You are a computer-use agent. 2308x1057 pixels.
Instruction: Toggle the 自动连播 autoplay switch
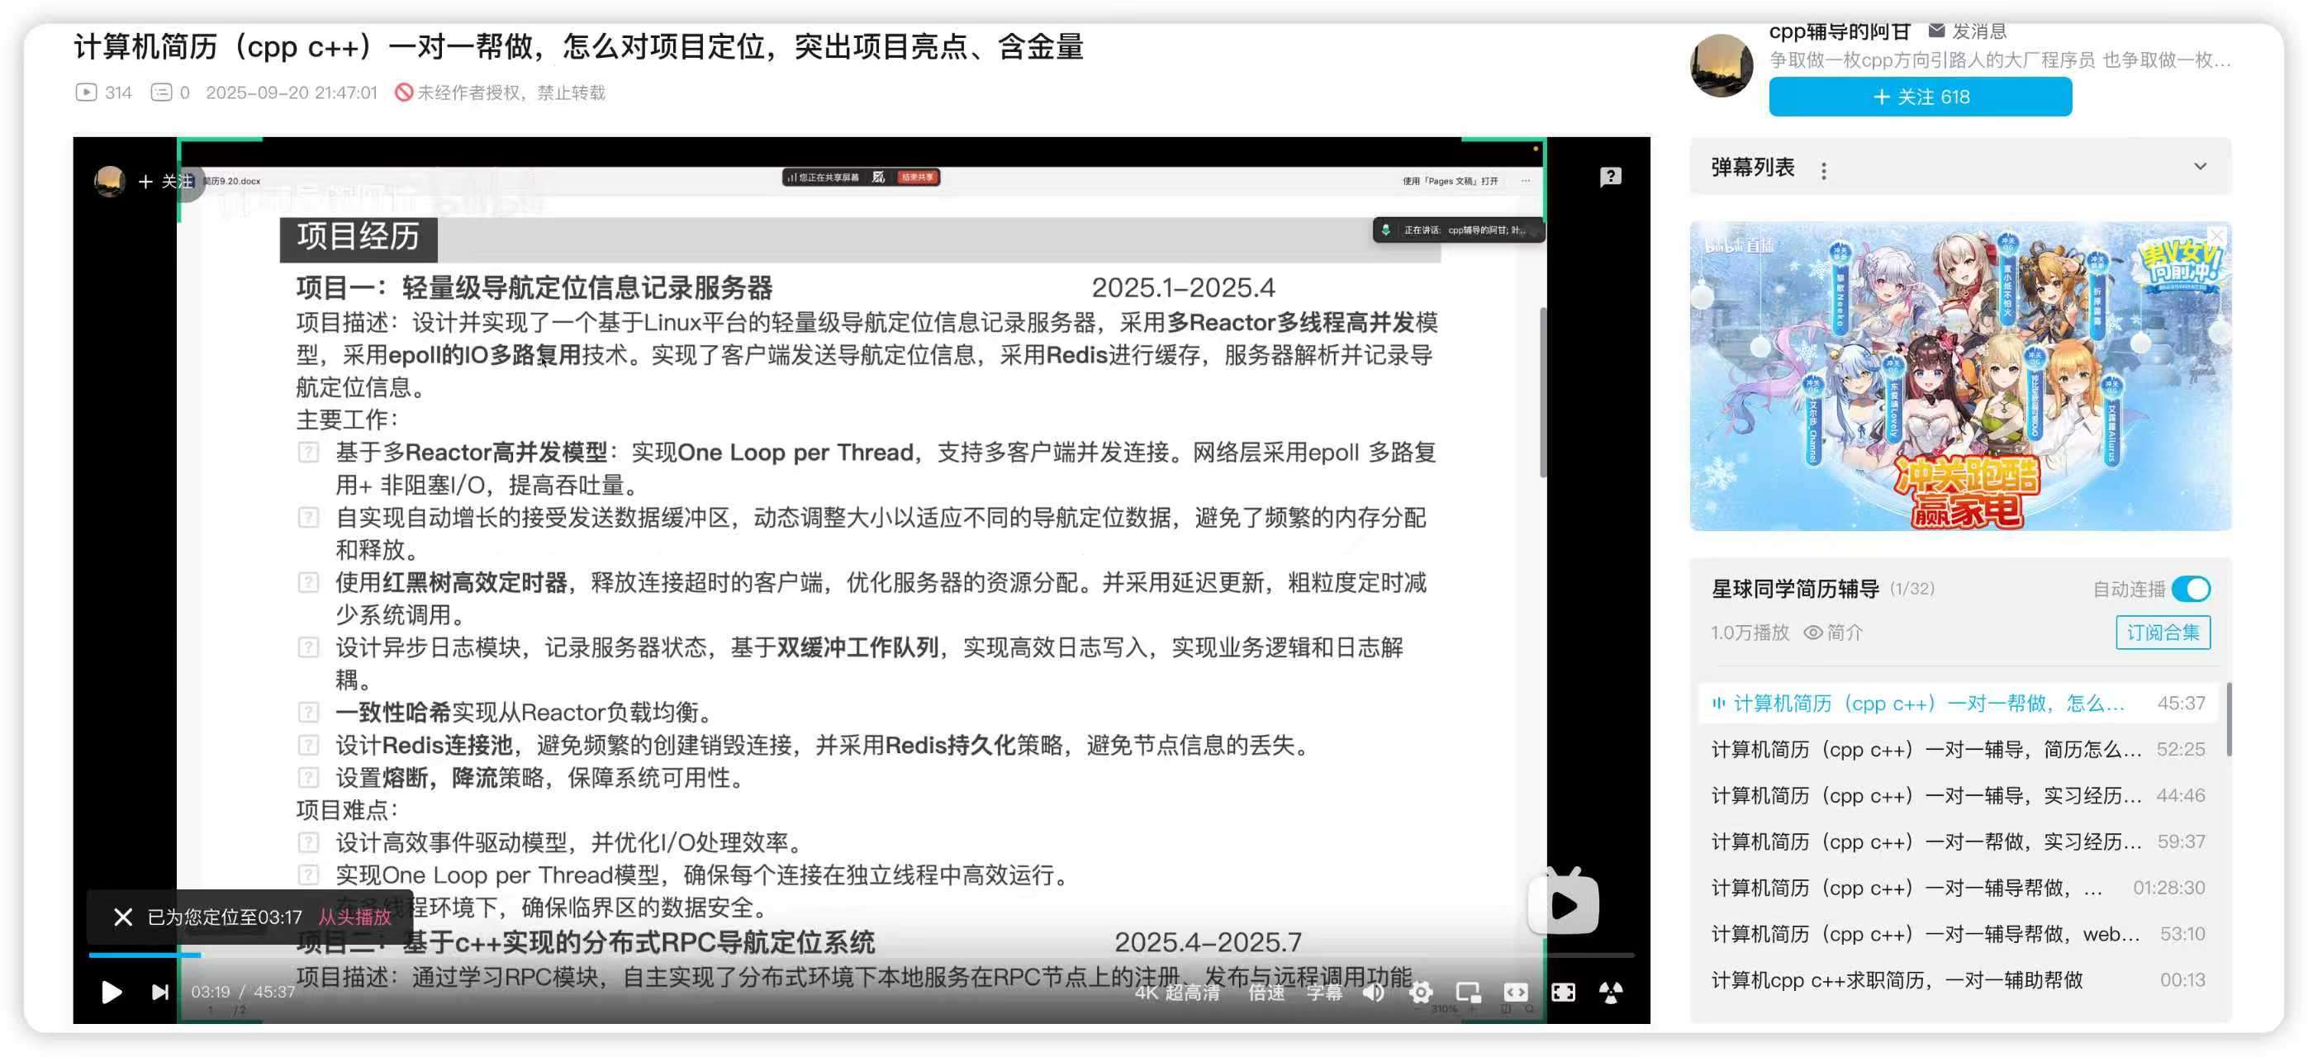[2191, 589]
